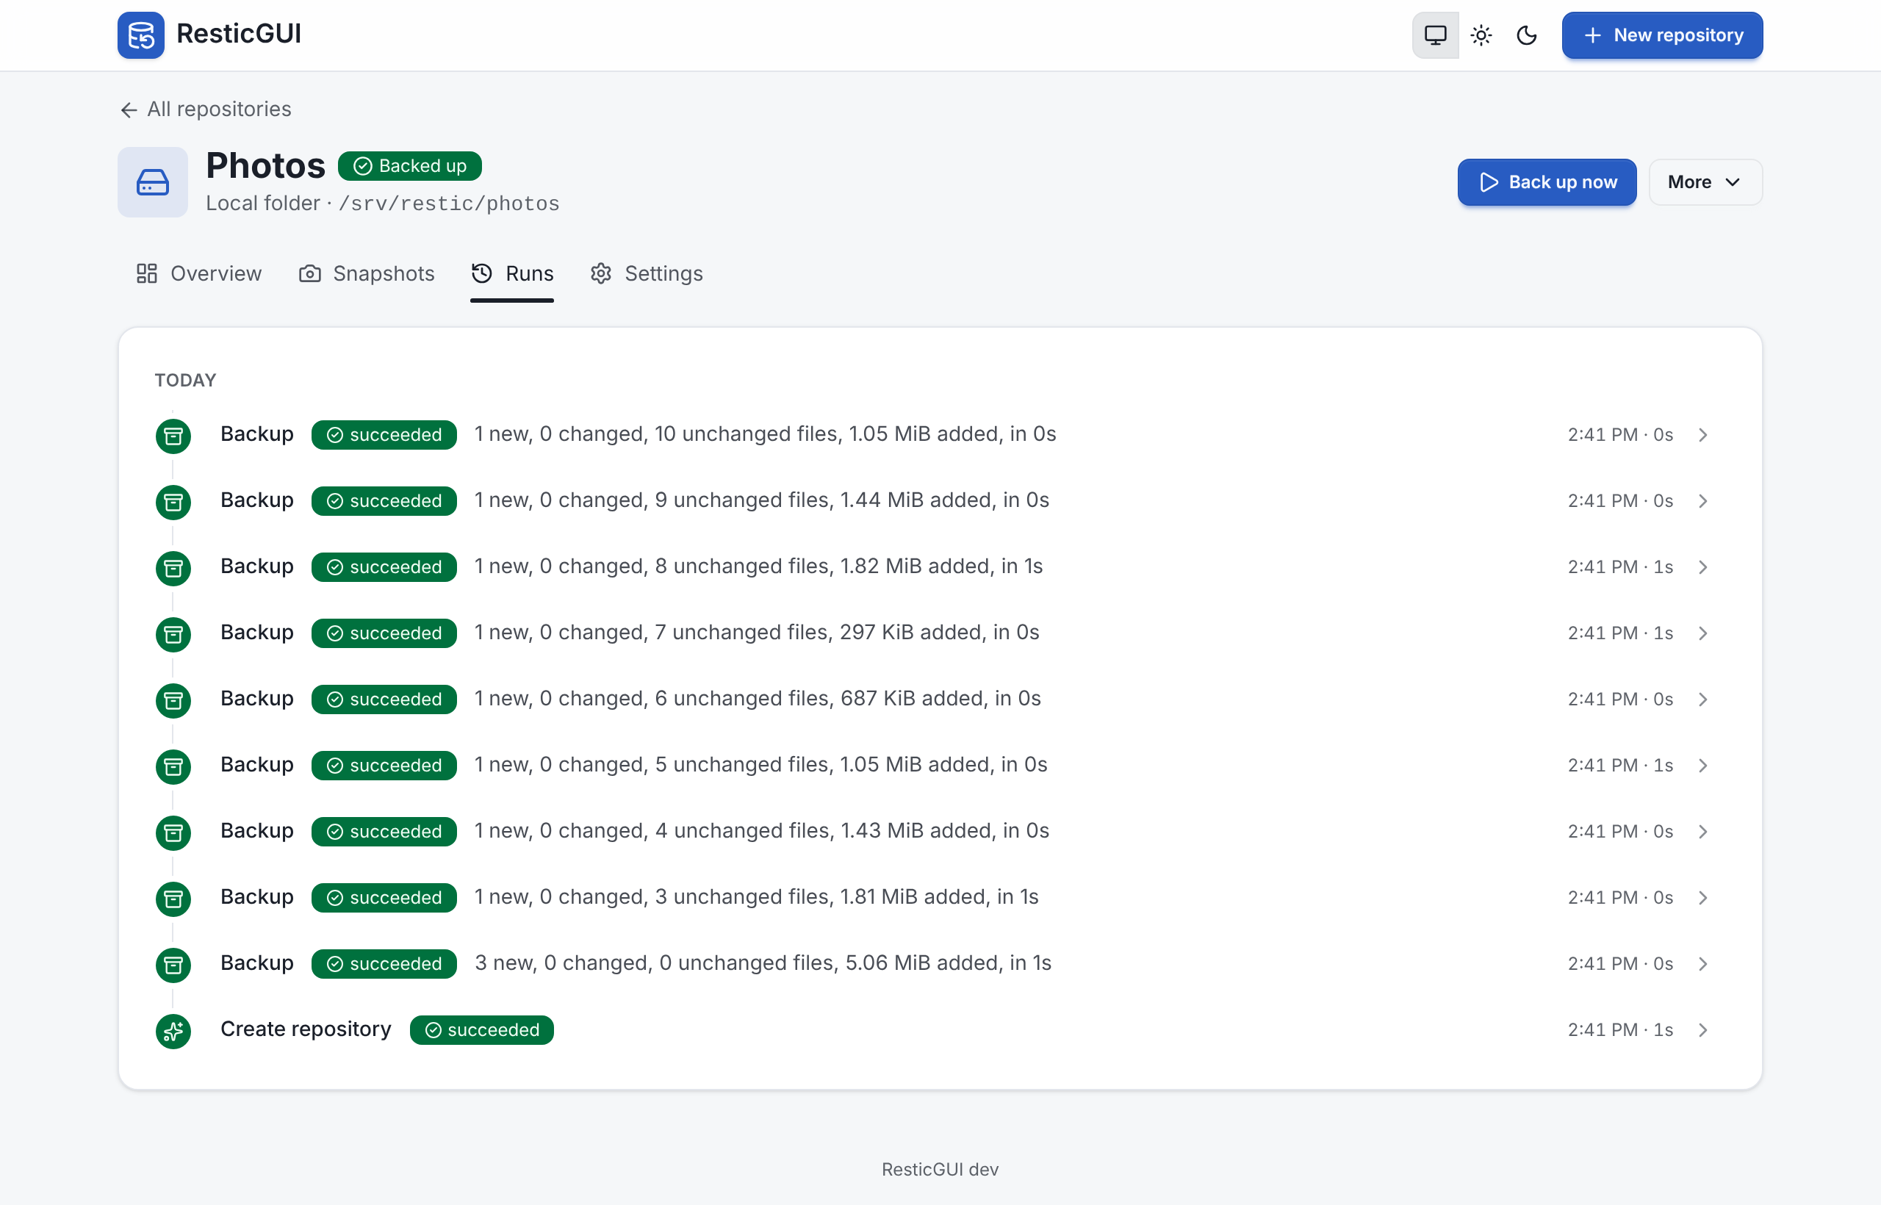This screenshot has width=1881, height=1205.
Task: Click the backup icon for 3 new files run
Action: click(173, 965)
